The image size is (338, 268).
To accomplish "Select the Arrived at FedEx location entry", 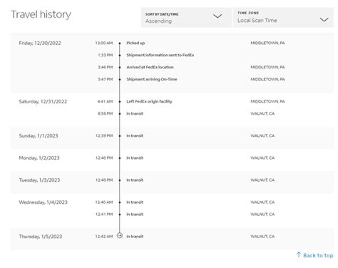I will (150, 67).
